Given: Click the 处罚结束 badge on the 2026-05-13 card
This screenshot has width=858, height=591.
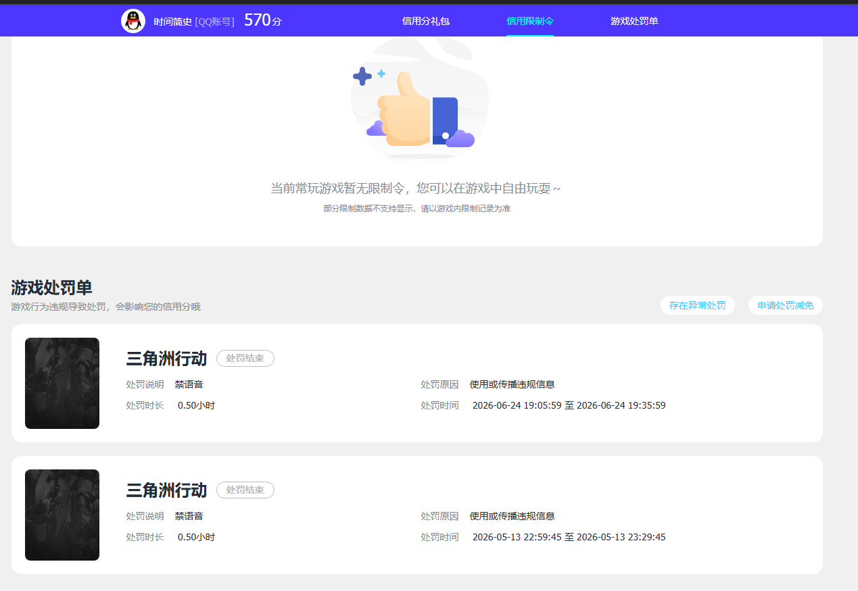Looking at the screenshot, I should coord(245,490).
